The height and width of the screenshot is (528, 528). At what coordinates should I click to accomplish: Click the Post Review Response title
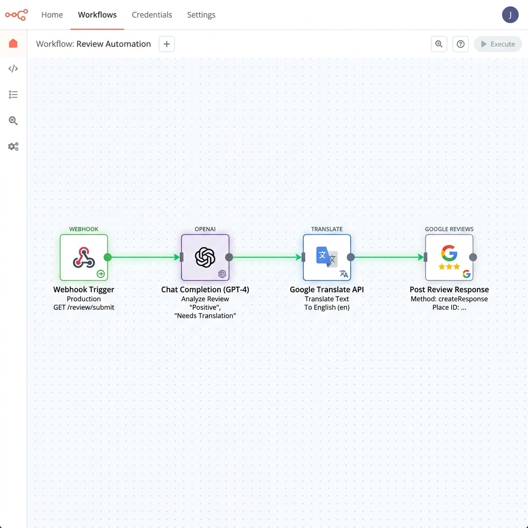(449, 290)
